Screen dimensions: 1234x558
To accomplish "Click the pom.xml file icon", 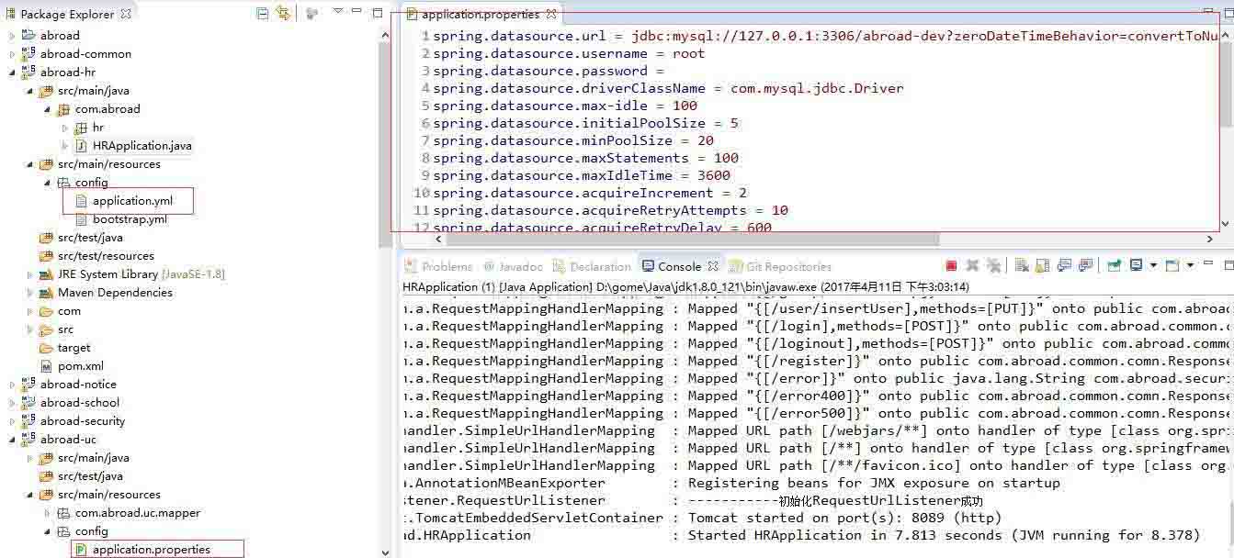I will 46,366.
